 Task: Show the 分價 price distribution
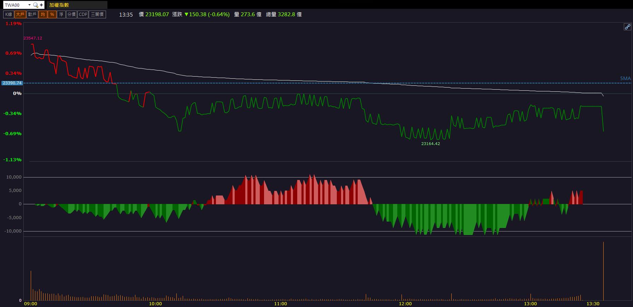[71, 14]
